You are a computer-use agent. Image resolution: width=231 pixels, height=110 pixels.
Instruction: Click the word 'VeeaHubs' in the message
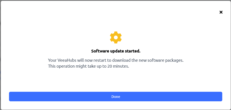(67, 60)
